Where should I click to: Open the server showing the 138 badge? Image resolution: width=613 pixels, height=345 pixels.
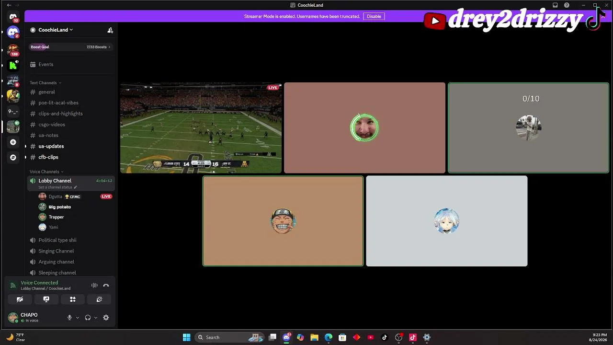click(x=13, y=49)
